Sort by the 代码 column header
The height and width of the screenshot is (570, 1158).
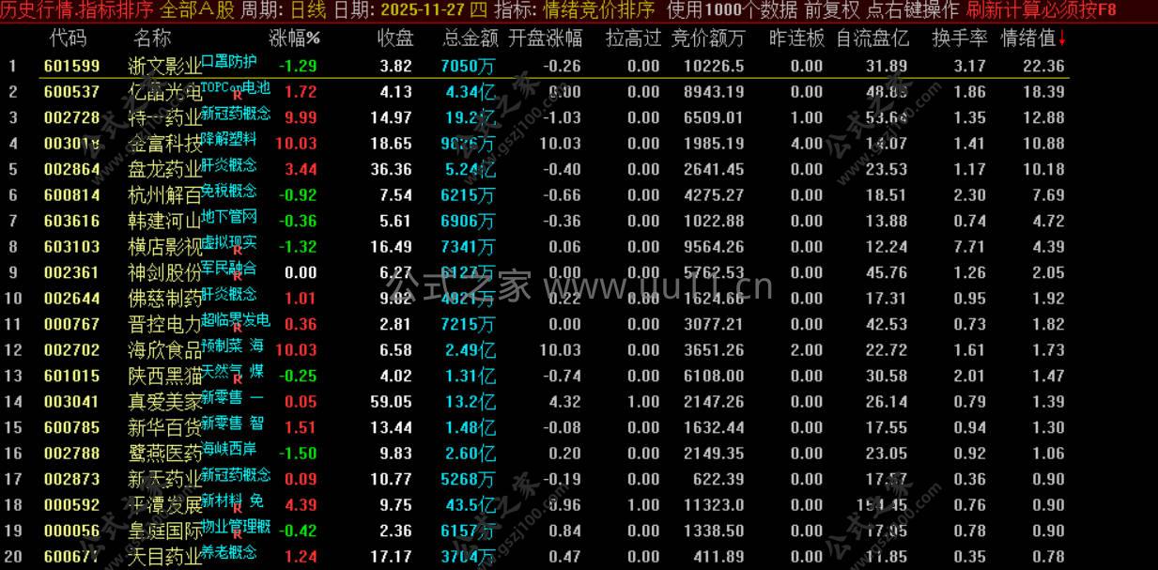(x=68, y=39)
